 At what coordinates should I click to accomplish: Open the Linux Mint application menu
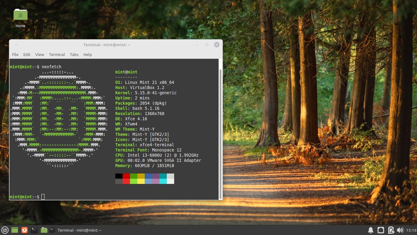pyautogui.click(x=5, y=230)
